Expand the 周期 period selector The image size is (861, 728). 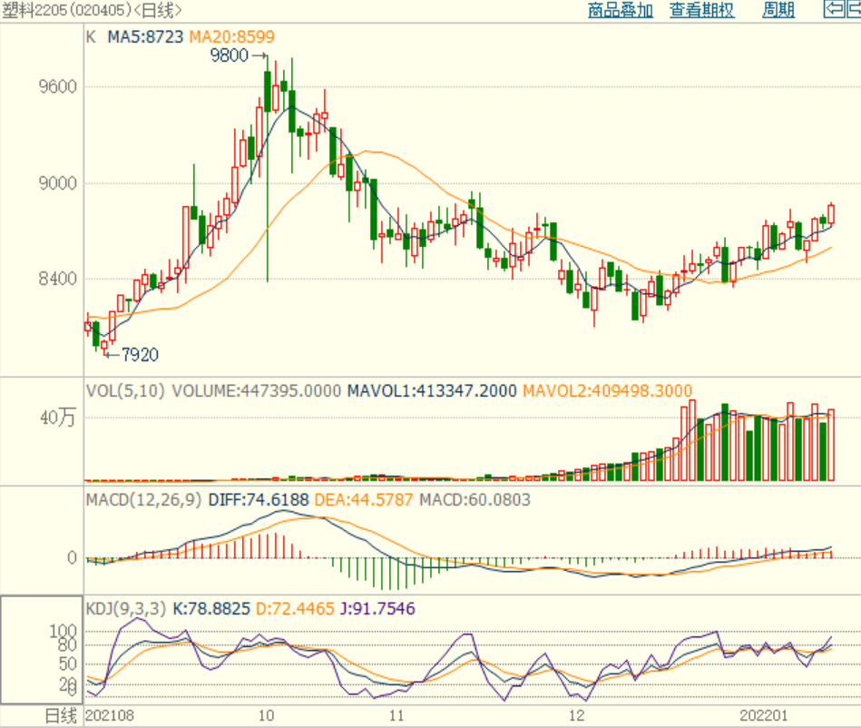pyautogui.click(x=778, y=11)
